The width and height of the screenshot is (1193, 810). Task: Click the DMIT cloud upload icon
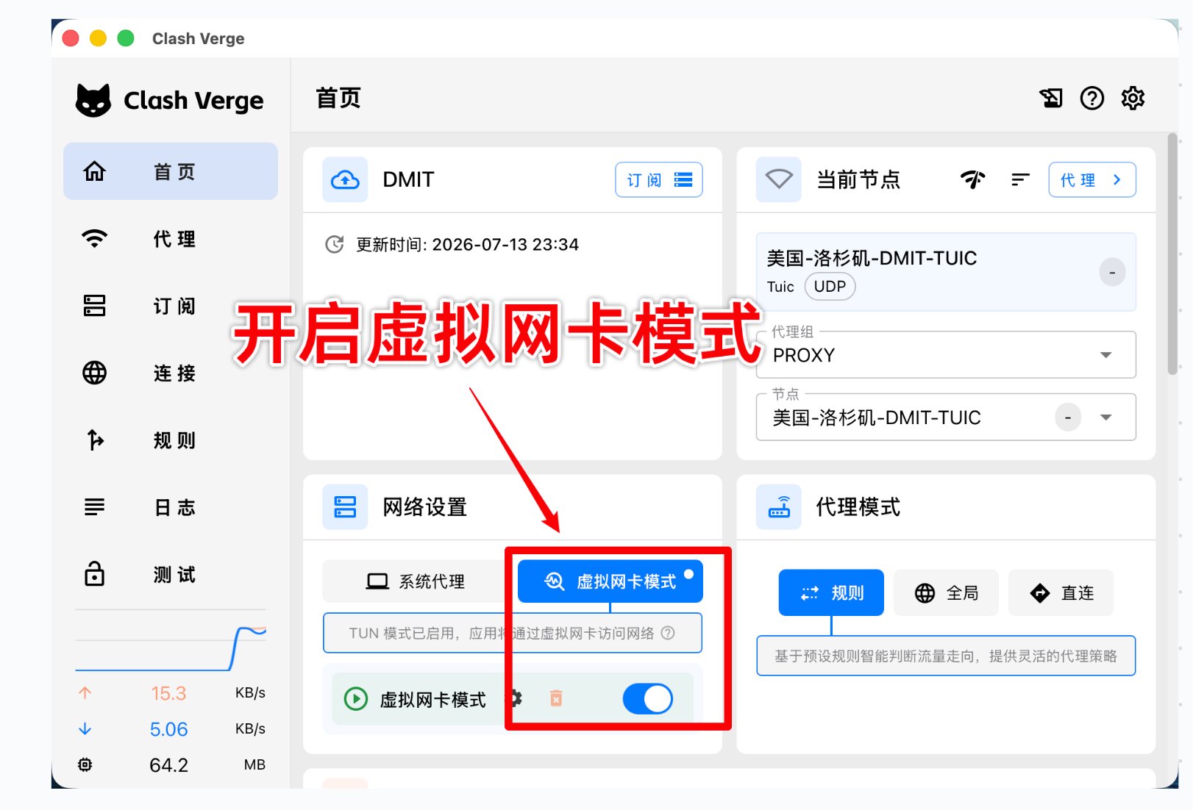345,179
